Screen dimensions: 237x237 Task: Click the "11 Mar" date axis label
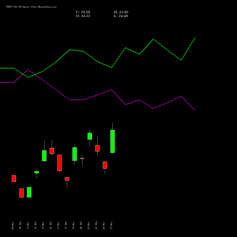[28, 226]
